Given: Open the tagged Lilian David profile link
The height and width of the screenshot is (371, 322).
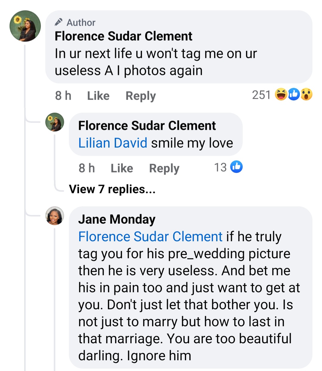Looking at the screenshot, I should tap(113, 143).
